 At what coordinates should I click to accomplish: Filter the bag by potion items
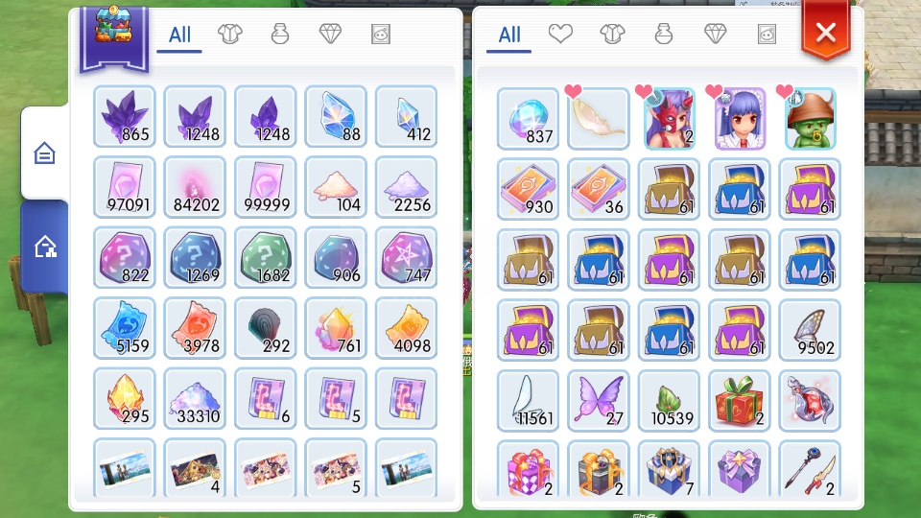point(664,35)
